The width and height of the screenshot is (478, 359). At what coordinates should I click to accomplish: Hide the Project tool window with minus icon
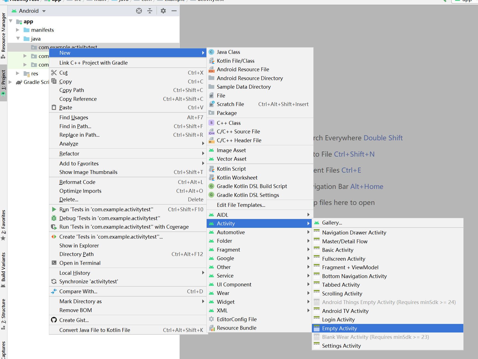[x=174, y=11]
